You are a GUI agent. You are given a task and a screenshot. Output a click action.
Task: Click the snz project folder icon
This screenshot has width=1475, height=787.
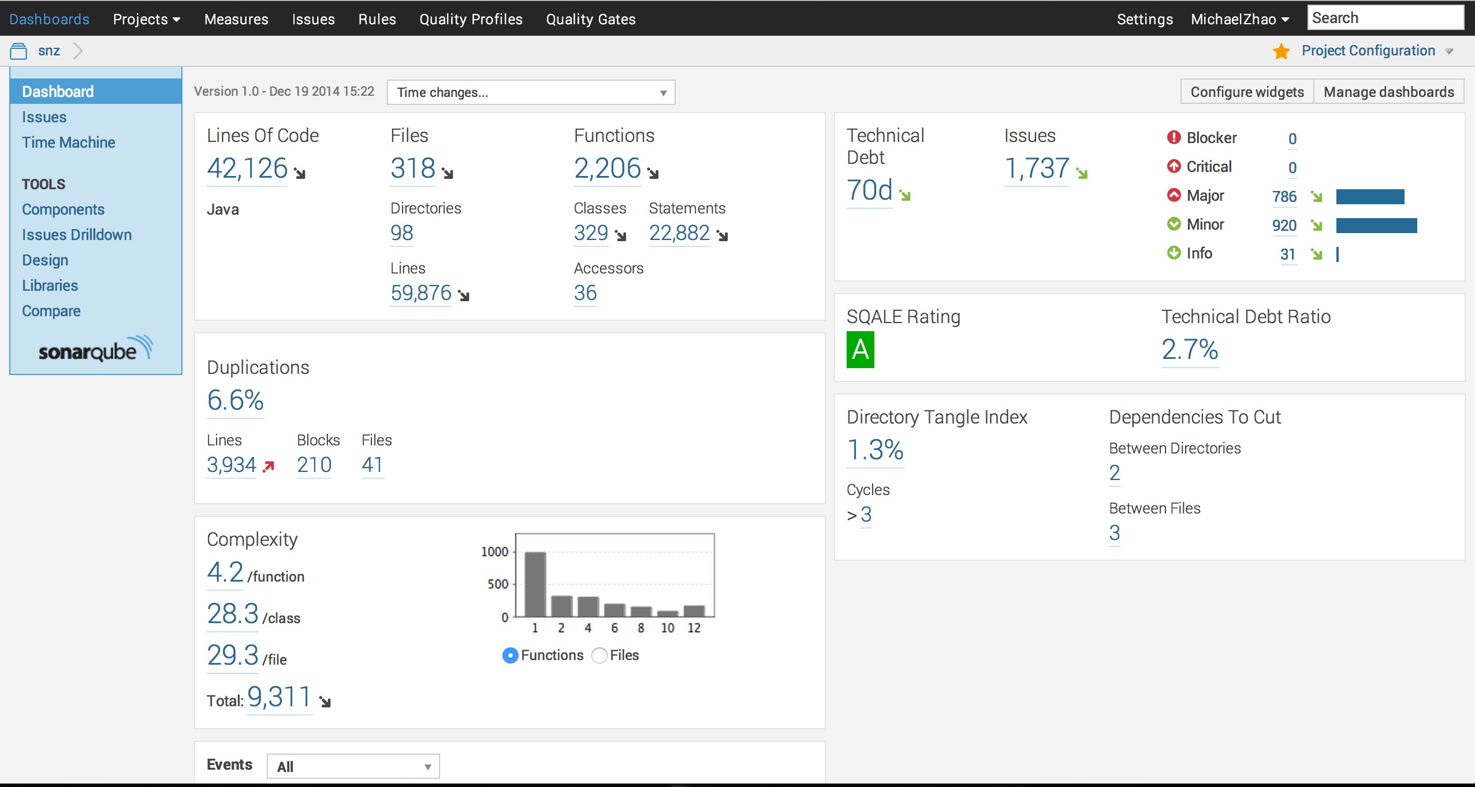[18, 51]
